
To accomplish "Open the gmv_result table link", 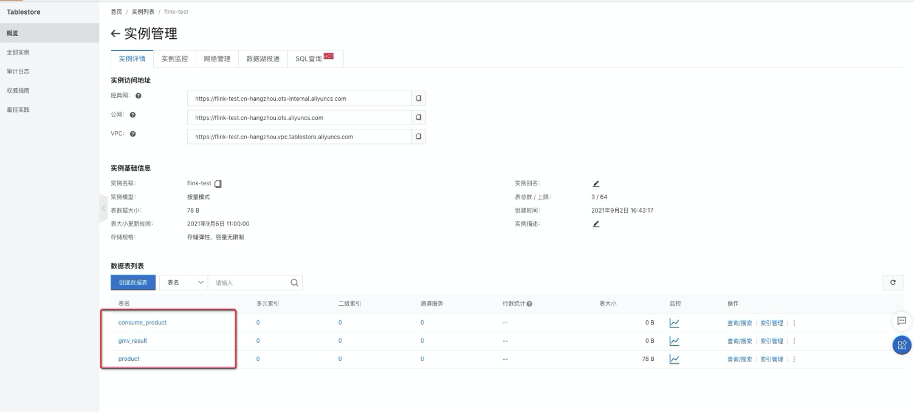I will [132, 341].
